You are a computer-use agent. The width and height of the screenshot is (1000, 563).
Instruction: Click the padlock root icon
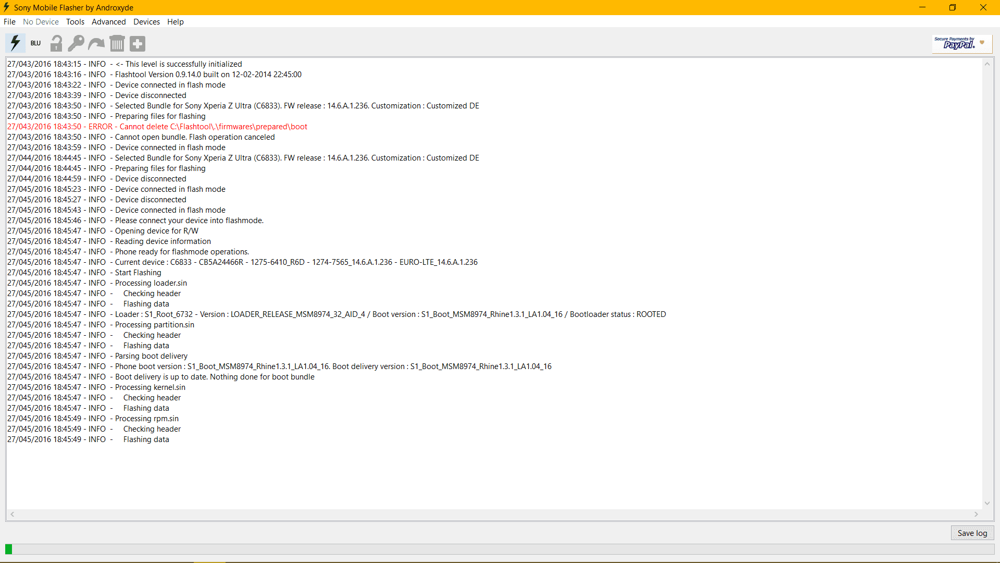pyautogui.click(x=56, y=43)
